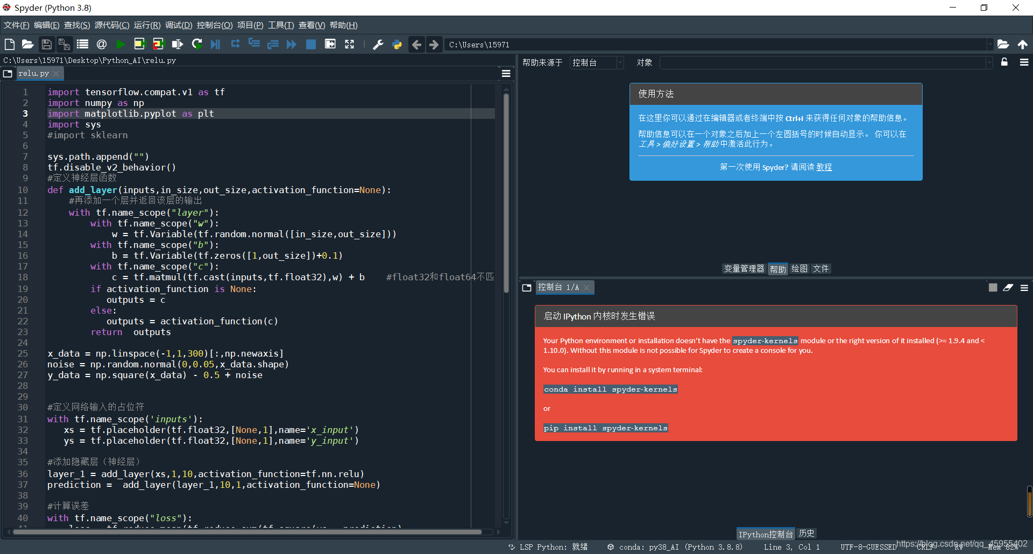Create a new file with the toolbar icon
The width and height of the screenshot is (1033, 554).
[x=9, y=44]
